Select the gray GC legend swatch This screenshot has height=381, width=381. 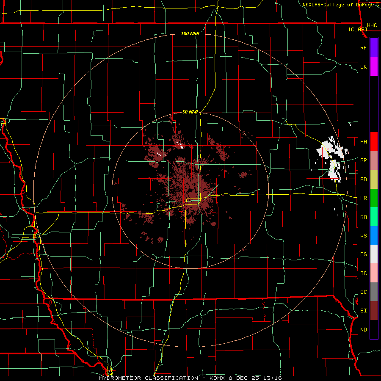tap(374, 292)
